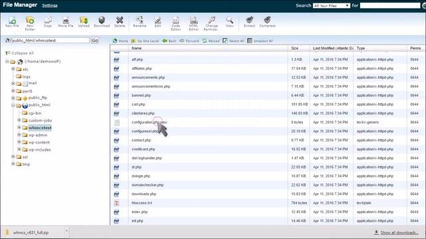Click the path input field
Image resolution: width=426 pixels, height=239 pixels.
point(50,40)
